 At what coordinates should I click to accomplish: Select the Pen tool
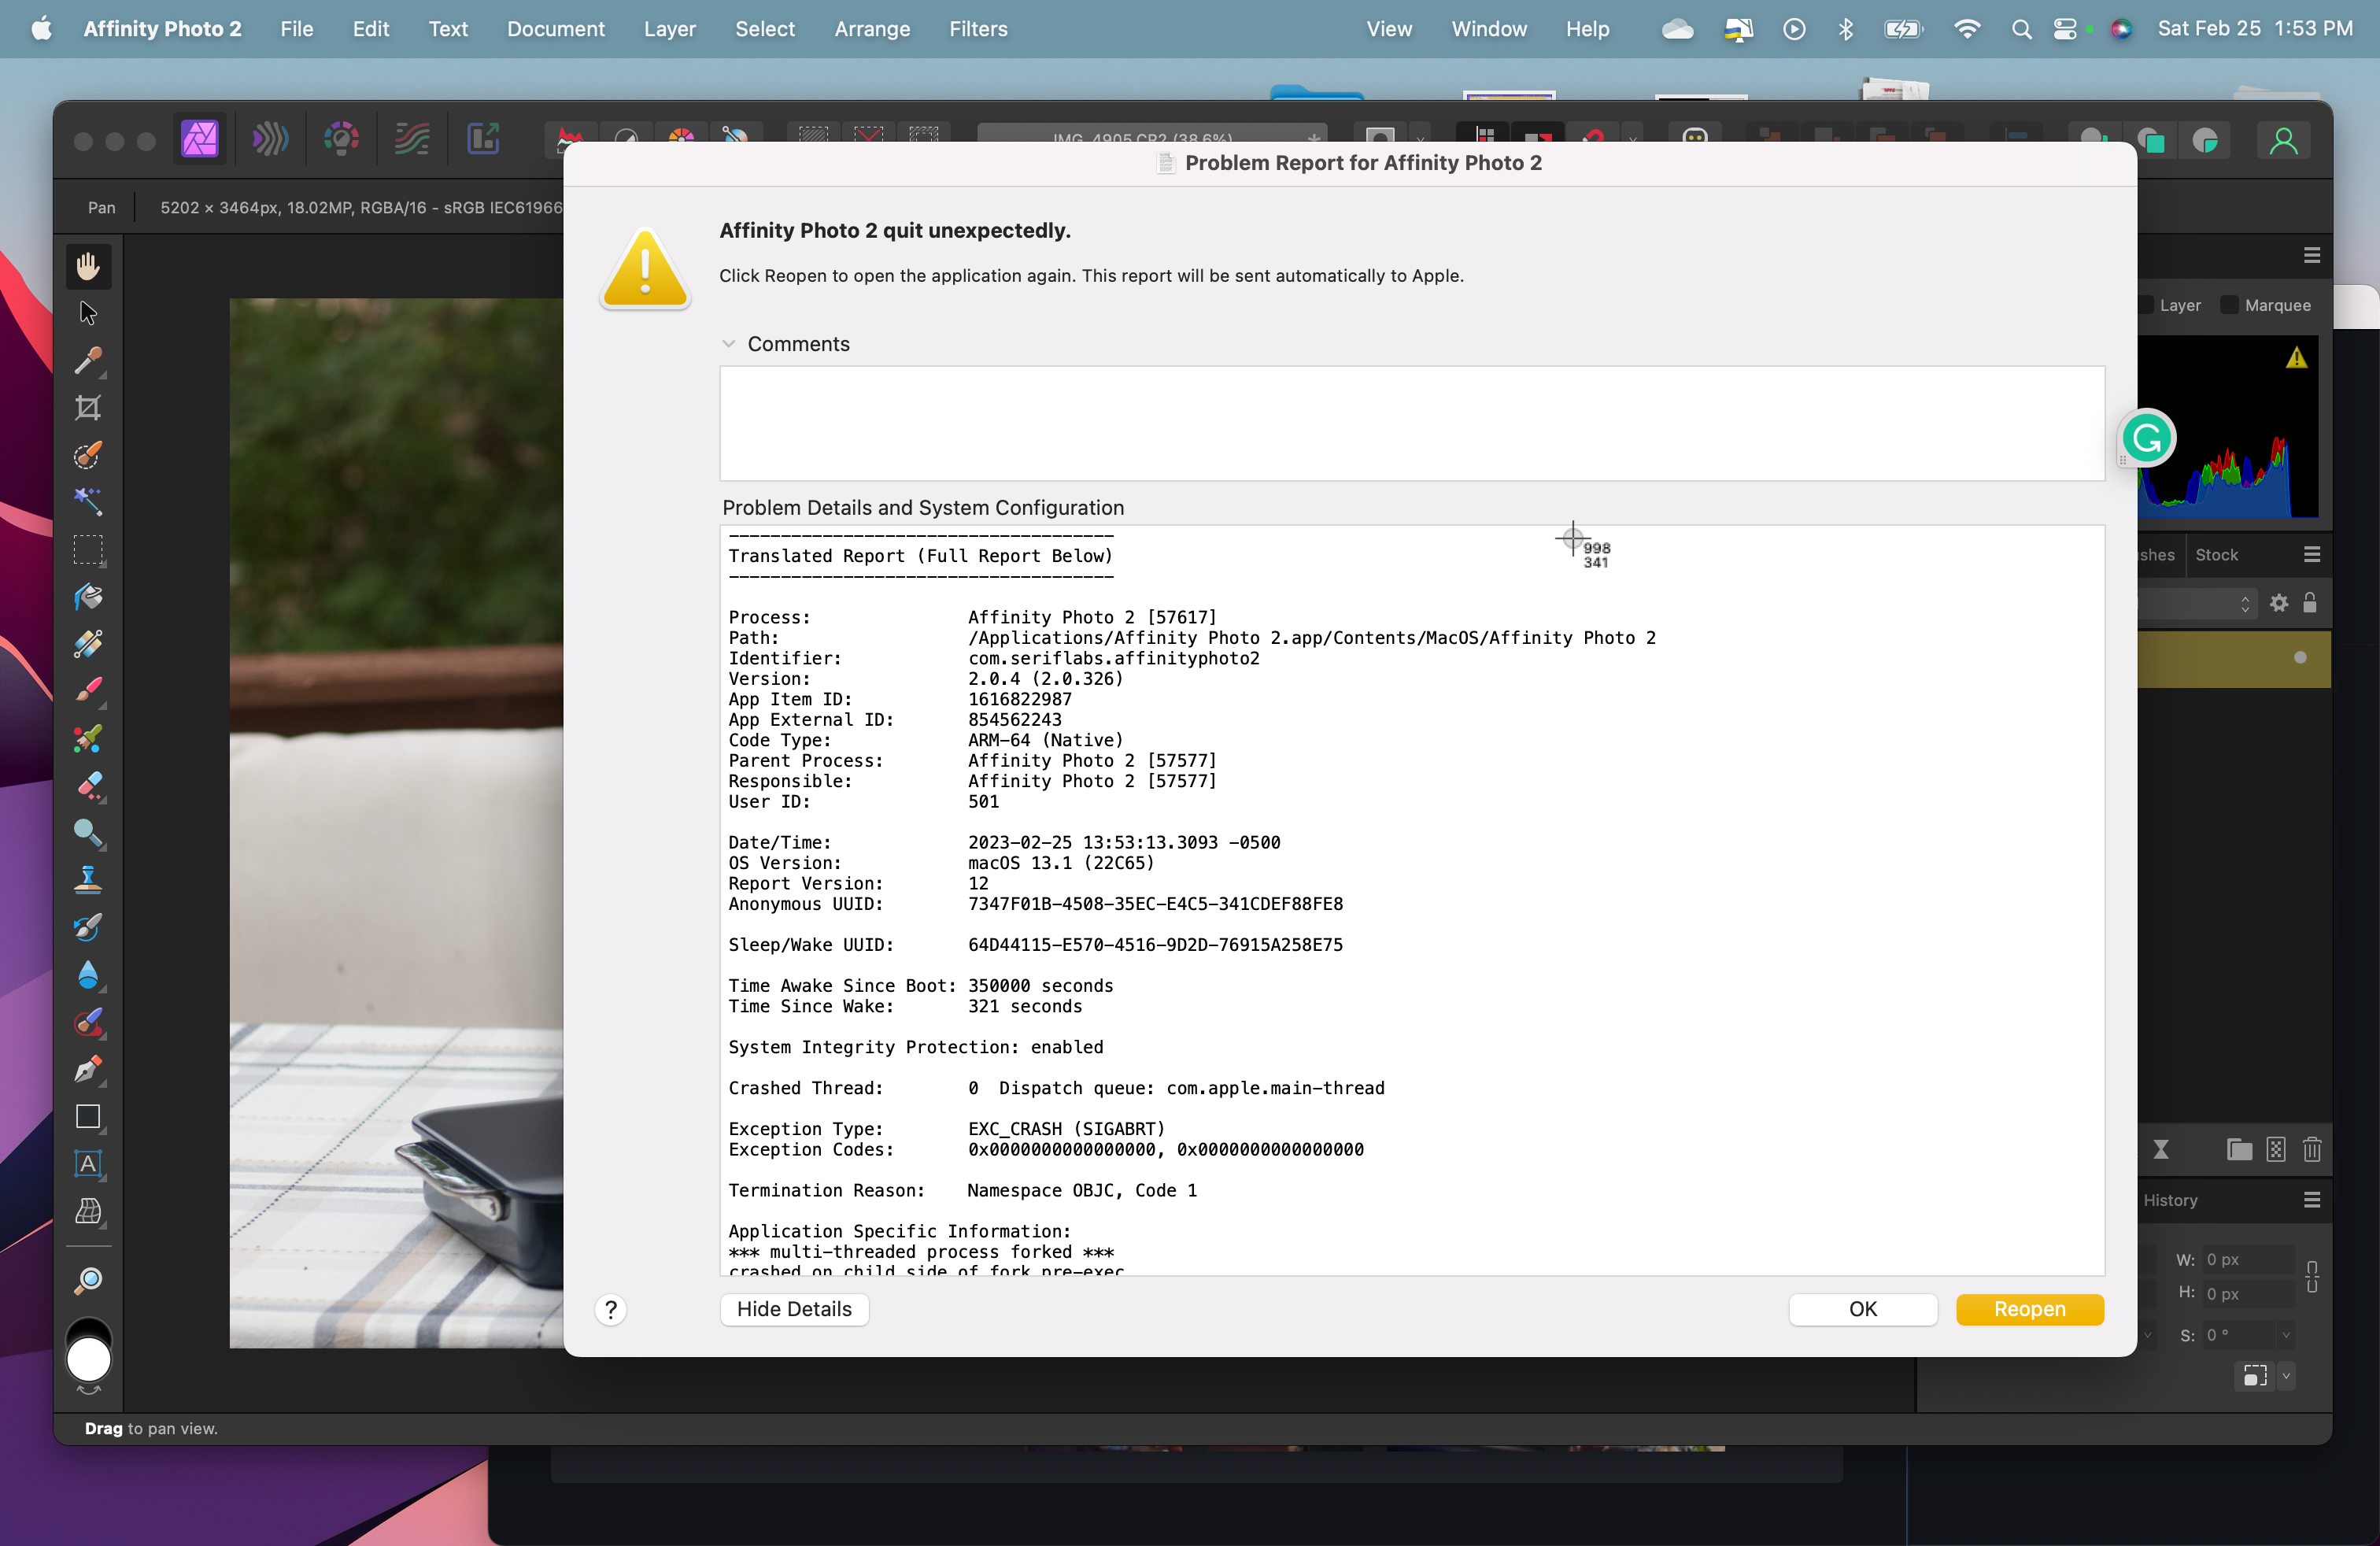click(88, 1069)
